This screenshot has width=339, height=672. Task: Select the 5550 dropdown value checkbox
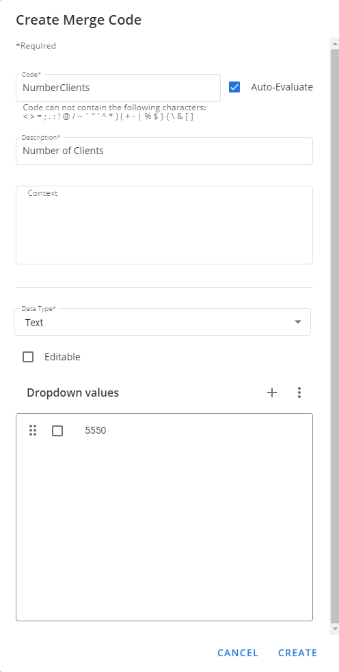pos(57,431)
